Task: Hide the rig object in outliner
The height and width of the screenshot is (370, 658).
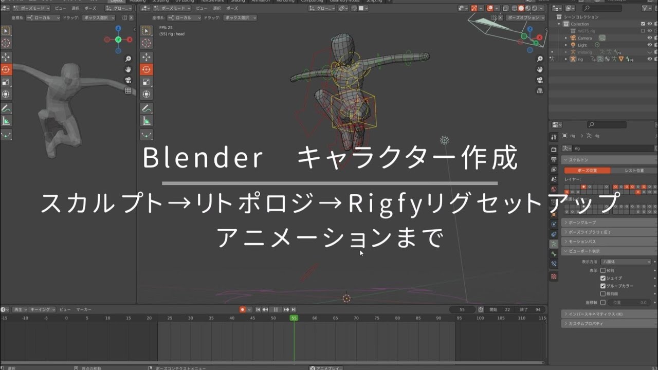Action: point(649,59)
